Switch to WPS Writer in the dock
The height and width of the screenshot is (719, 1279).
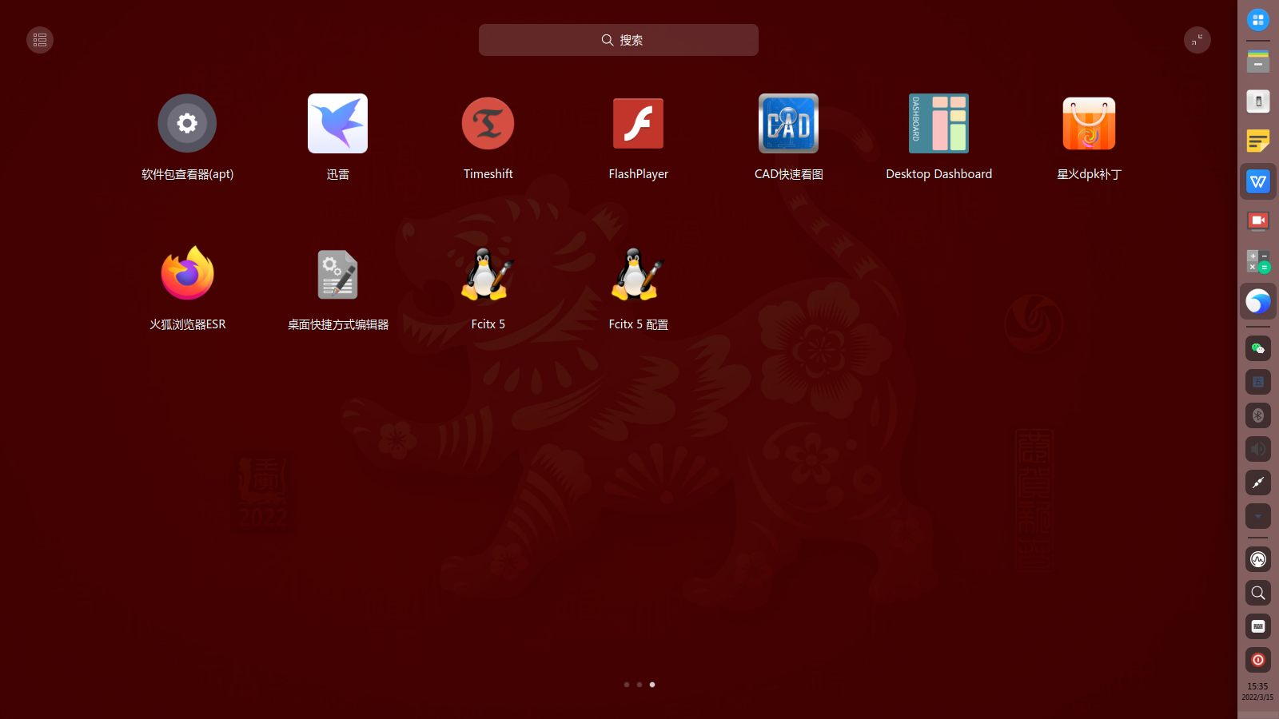(x=1258, y=181)
